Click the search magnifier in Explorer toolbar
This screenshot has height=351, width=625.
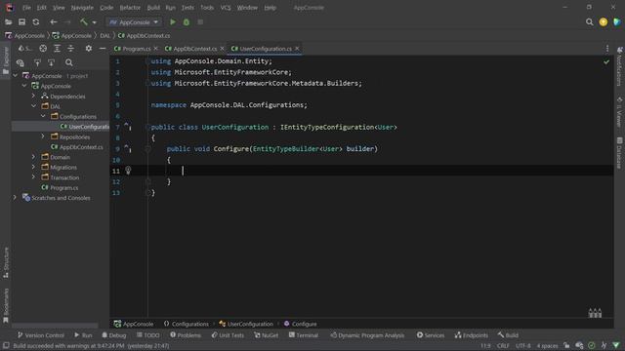[69, 62]
